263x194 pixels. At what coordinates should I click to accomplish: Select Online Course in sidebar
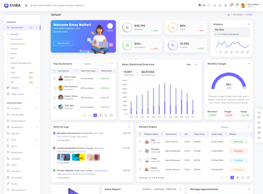pos(18,44)
